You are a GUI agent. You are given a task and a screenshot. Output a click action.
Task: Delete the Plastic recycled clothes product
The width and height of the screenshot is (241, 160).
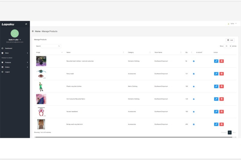coord(222,86)
